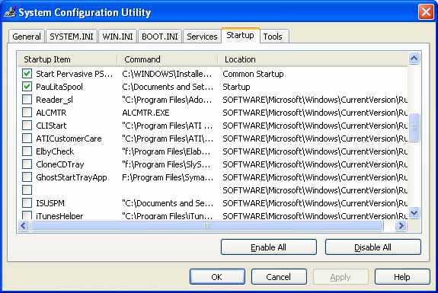
Task: Select the ATICustomerCare item name
Action: (69, 139)
